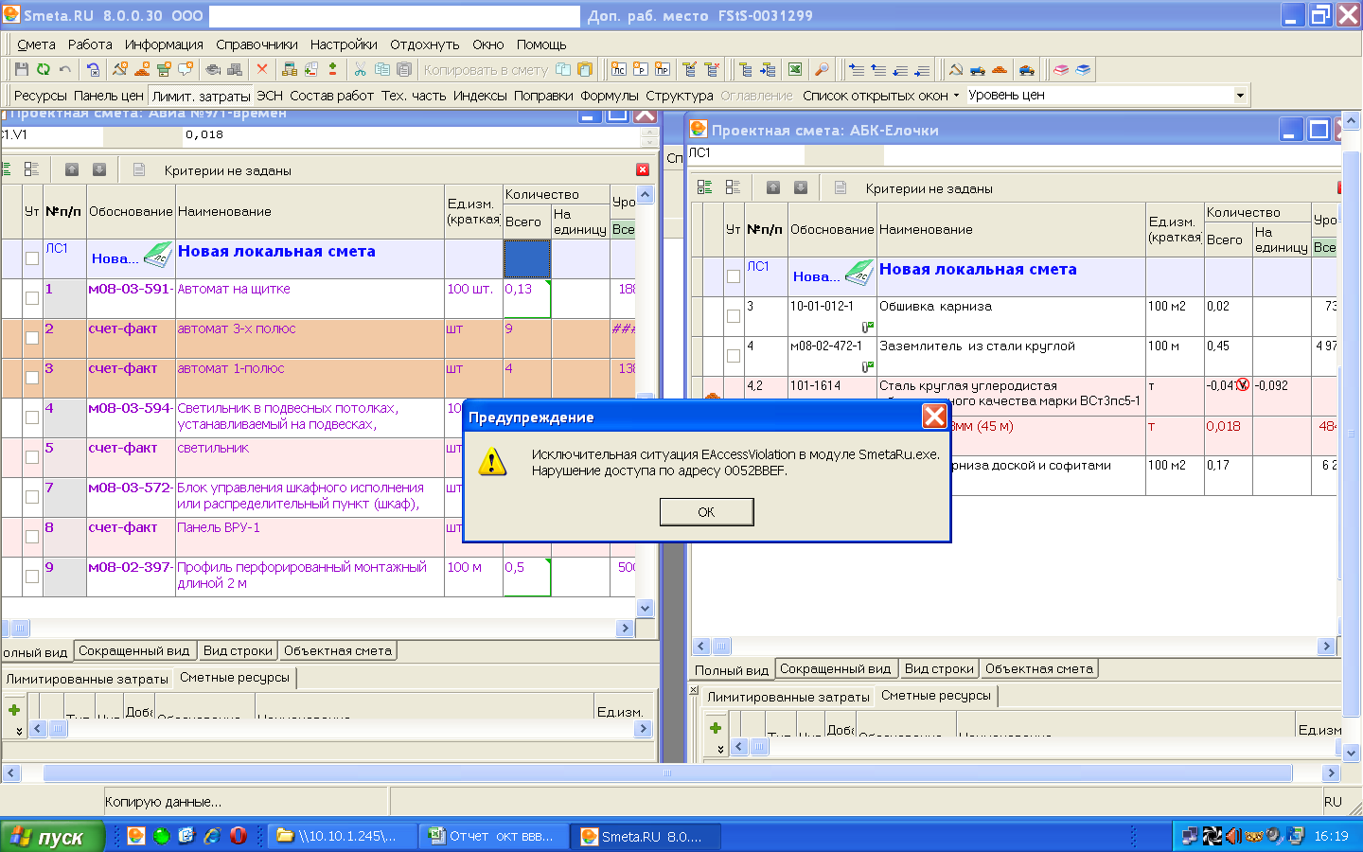Switch to 'Сокращенный вид' tab in Авиа window
Viewport: 1363px width, 852px height.
[x=134, y=650]
